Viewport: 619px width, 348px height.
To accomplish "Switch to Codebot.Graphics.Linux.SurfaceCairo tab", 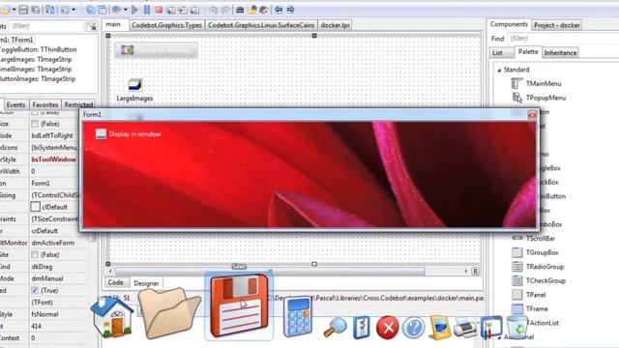I will point(261,25).
